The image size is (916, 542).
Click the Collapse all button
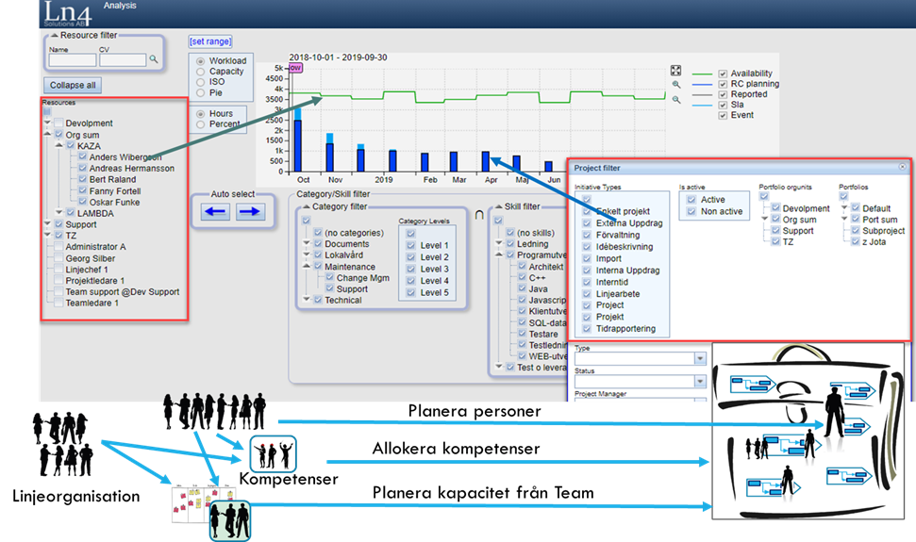(x=73, y=85)
